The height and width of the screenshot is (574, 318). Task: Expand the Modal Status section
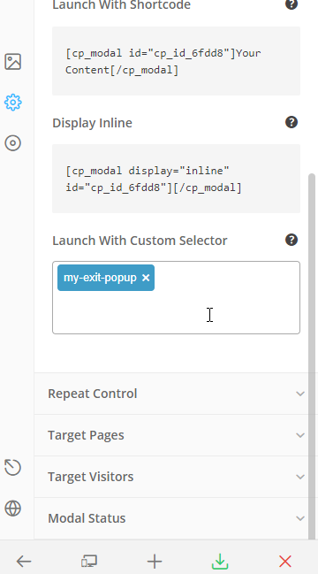[176, 518]
